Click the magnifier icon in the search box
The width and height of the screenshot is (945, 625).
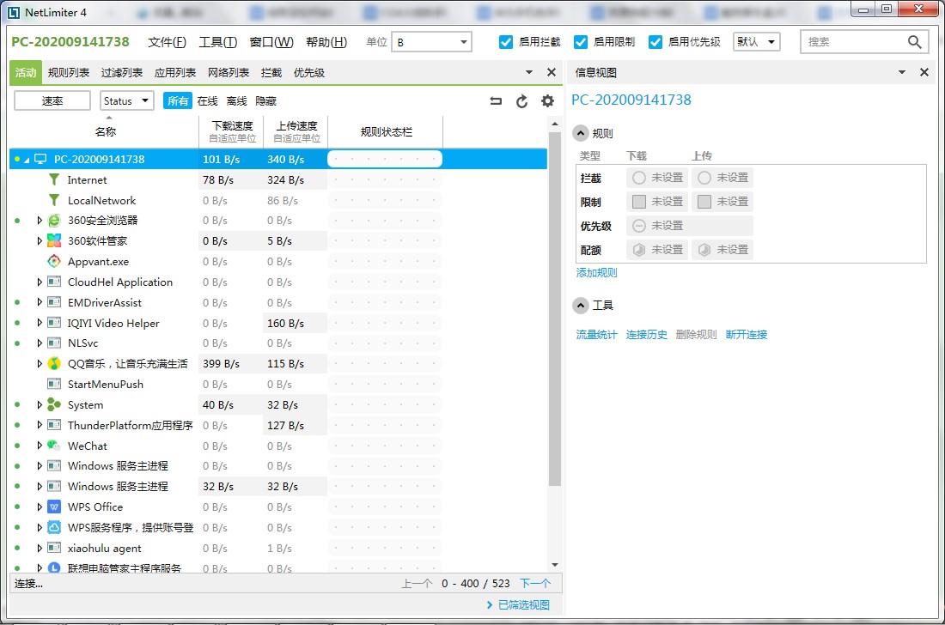point(915,41)
